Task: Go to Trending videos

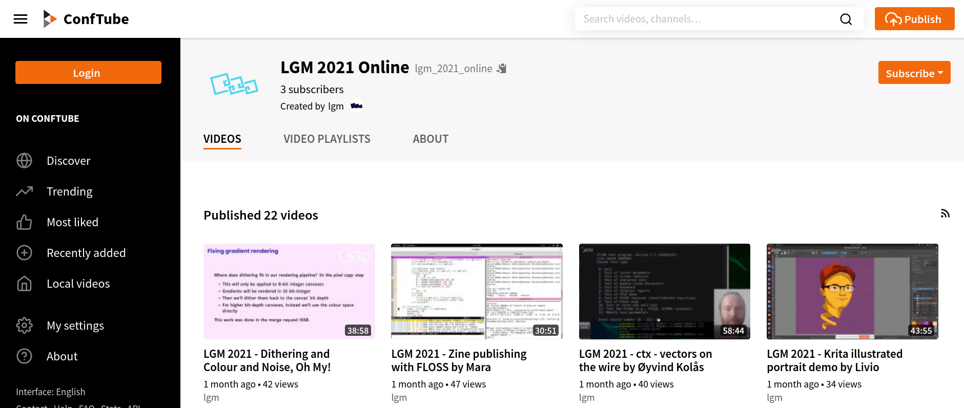Action: 69,191
